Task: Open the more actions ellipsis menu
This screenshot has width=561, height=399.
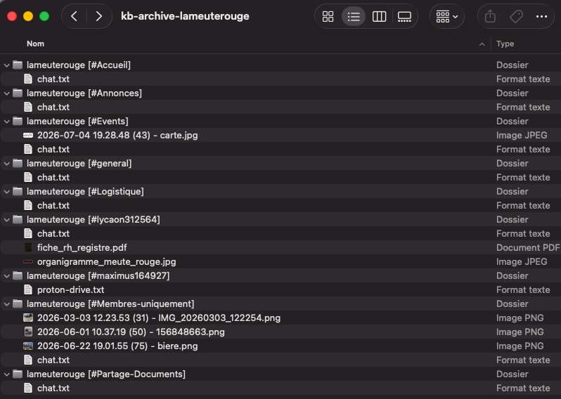Action: pos(542,16)
